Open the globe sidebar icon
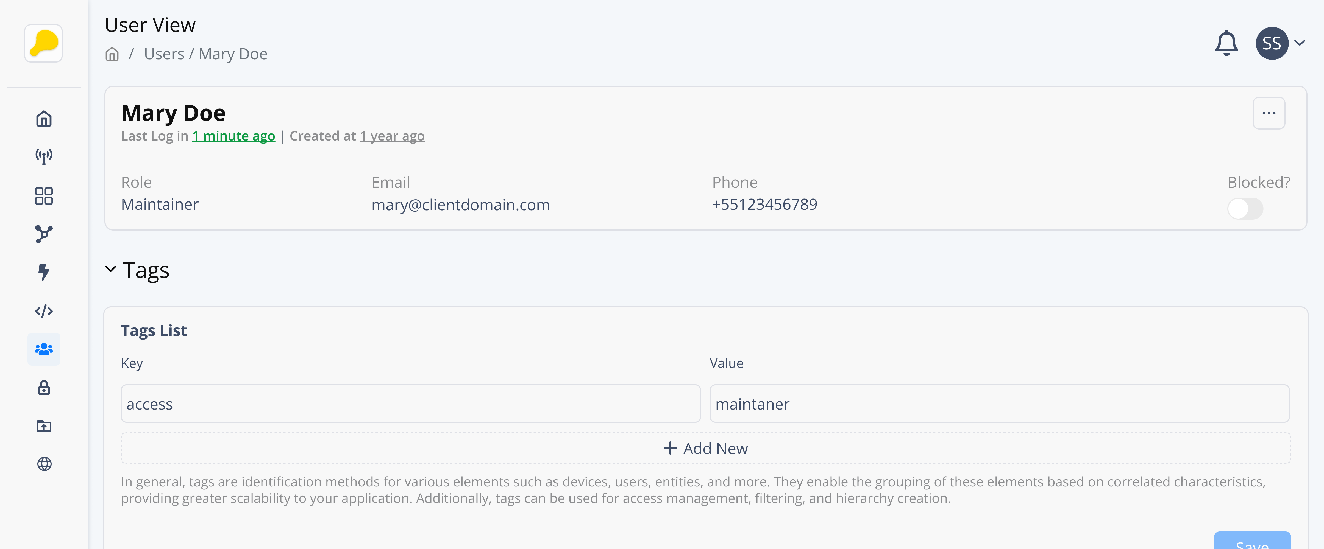Screen dimensions: 1324x549 [44, 464]
